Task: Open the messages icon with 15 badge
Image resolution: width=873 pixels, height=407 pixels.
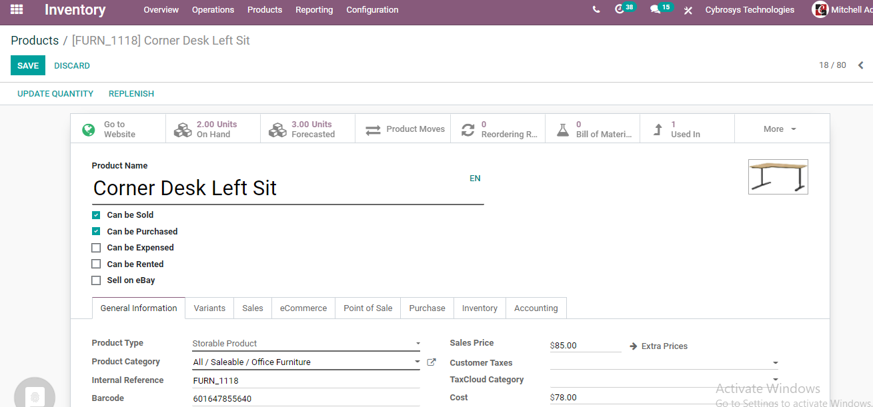Action: [655, 10]
